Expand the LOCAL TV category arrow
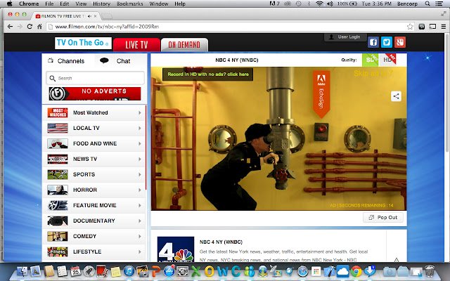 [x=140, y=128]
